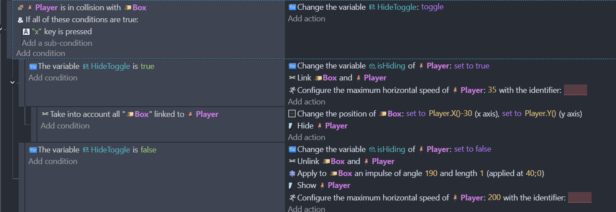
Task: Click the Show Player action icon
Action: point(292,185)
